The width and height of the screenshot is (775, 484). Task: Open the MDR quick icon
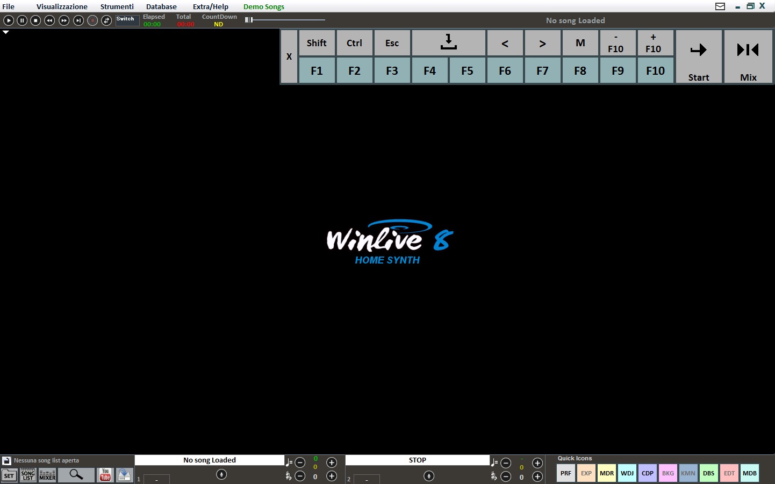[x=607, y=473]
